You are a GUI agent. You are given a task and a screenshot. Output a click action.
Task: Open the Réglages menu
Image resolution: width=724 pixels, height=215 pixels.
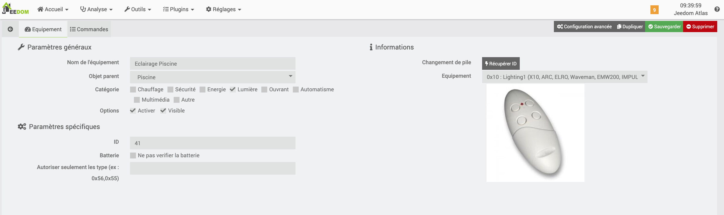224,9
